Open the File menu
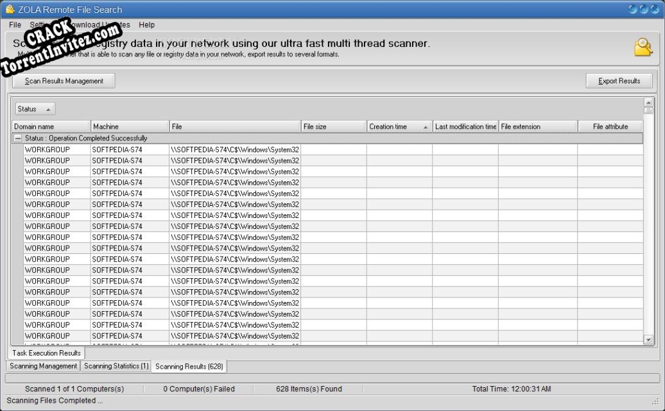 pyautogui.click(x=14, y=24)
